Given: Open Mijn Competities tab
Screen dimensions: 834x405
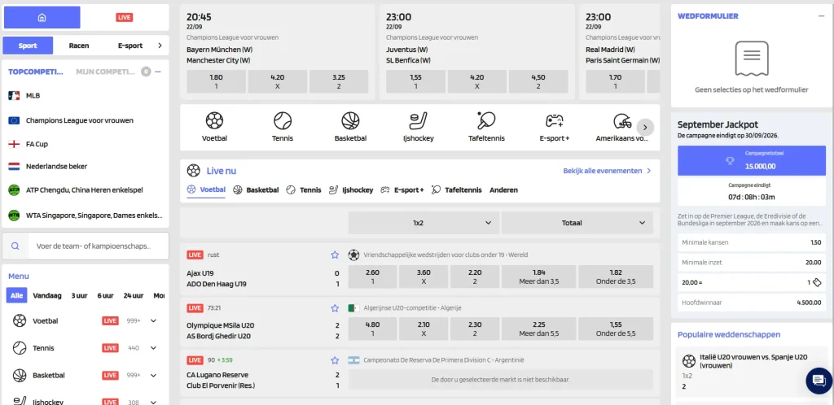Looking at the screenshot, I should point(105,72).
